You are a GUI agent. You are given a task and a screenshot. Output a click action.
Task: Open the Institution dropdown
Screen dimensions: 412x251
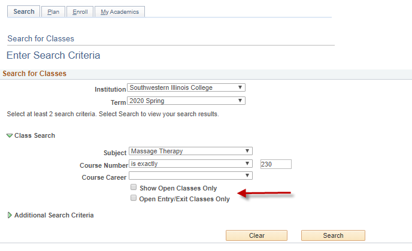[x=187, y=88]
